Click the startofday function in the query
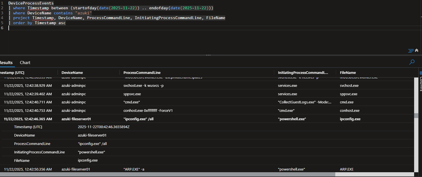Viewport: 422px width, 177px height. point(85,8)
